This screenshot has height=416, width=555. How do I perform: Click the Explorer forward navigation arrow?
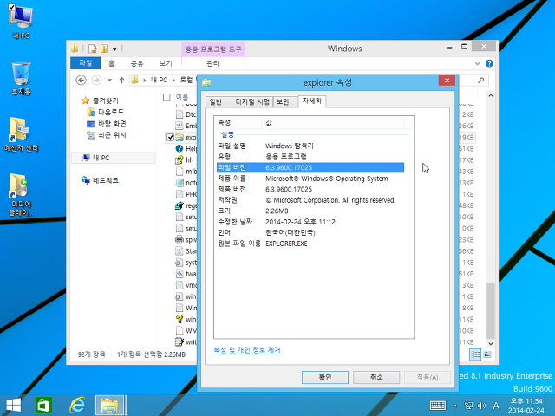[96, 81]
